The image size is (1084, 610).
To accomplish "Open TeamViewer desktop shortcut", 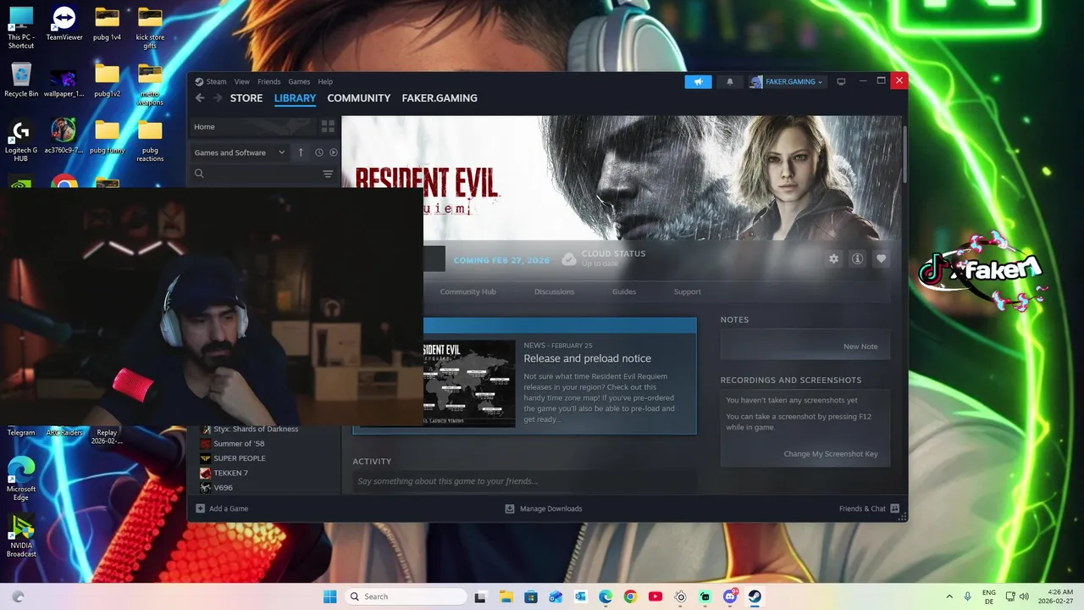I will [x=64, y=25].
